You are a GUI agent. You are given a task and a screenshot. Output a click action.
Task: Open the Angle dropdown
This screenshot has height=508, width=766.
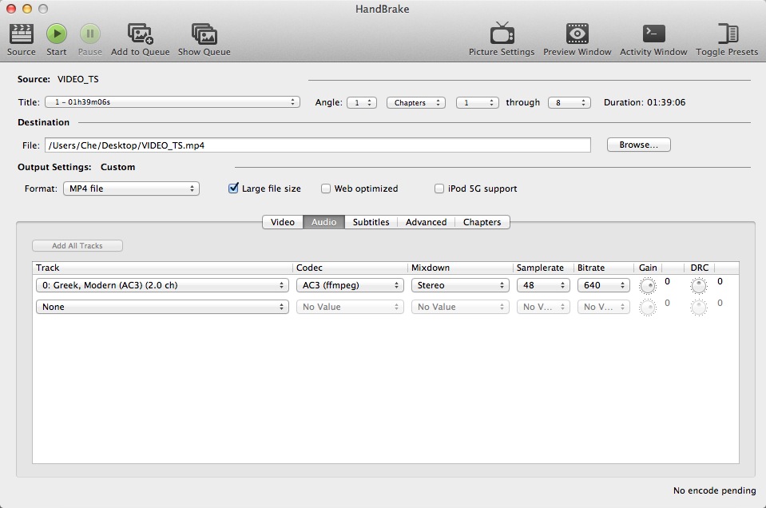[x=362, y=102]
